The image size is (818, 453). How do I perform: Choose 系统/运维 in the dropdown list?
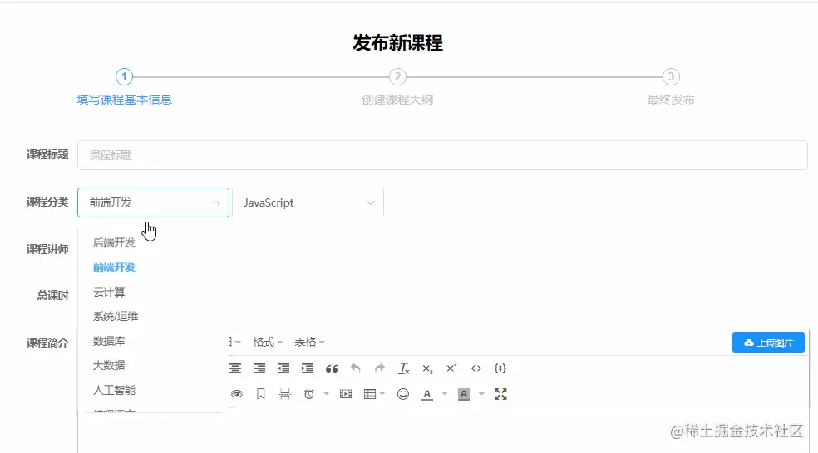tap(153, 317)
